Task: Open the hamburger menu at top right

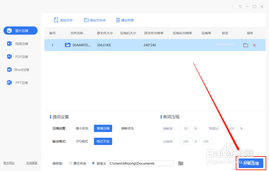Action: coord(240,6)
